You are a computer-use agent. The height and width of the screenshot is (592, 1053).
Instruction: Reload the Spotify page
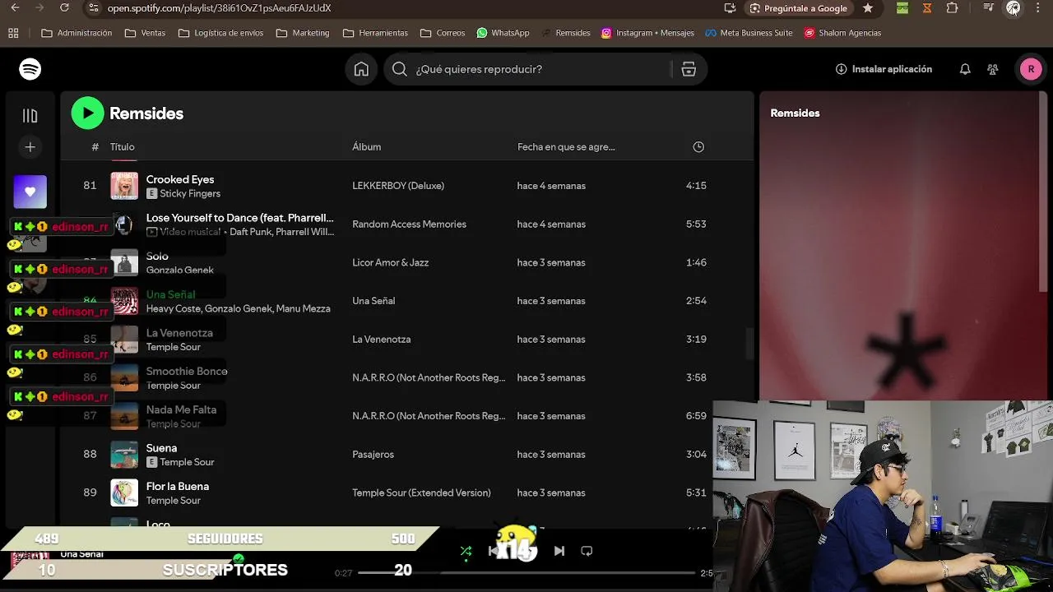64,8
